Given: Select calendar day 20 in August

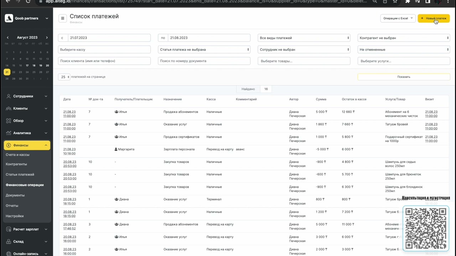Looking at the screenshot, I should coord(47,65).
